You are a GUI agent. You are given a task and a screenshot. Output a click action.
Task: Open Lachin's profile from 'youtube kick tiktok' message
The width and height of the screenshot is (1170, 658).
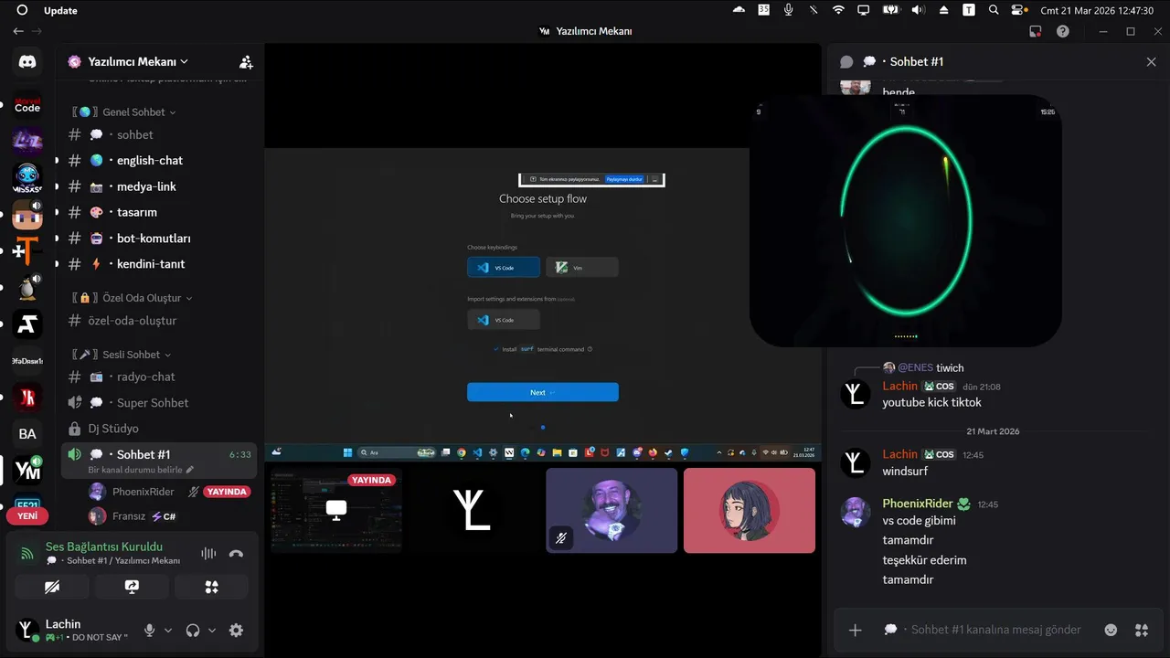pos(899,386)
